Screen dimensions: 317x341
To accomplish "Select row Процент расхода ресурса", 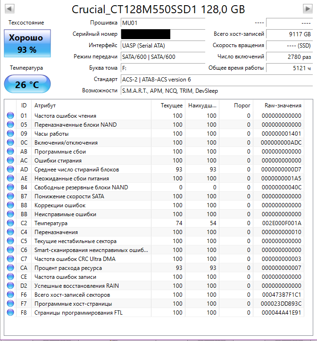I will pos(154,268).
